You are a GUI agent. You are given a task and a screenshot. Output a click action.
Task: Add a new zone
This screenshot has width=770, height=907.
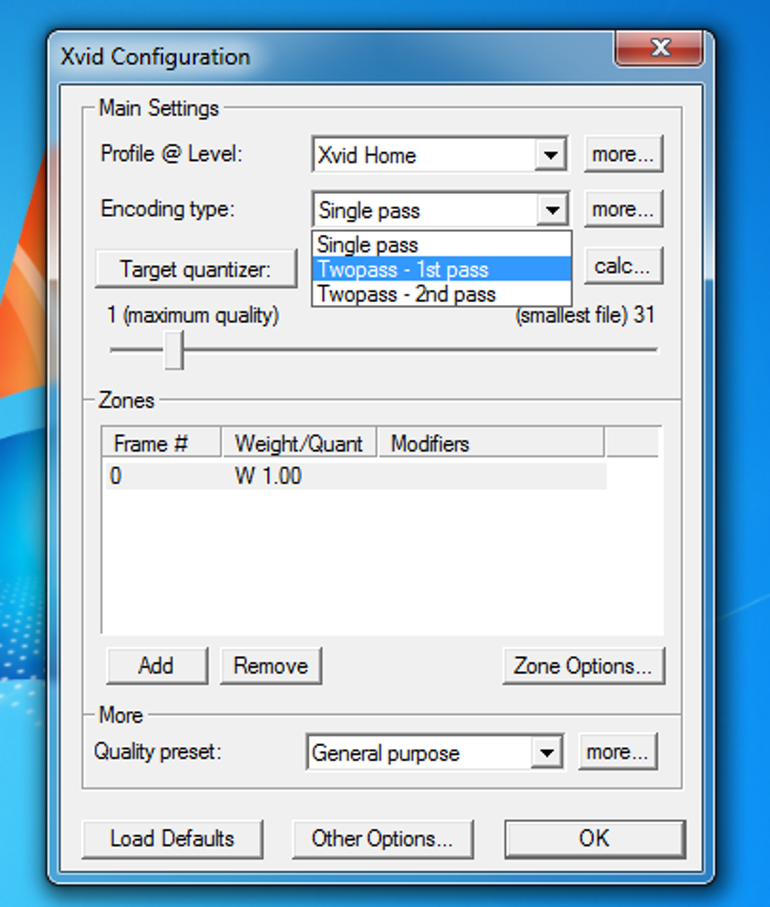pos(157,665)
